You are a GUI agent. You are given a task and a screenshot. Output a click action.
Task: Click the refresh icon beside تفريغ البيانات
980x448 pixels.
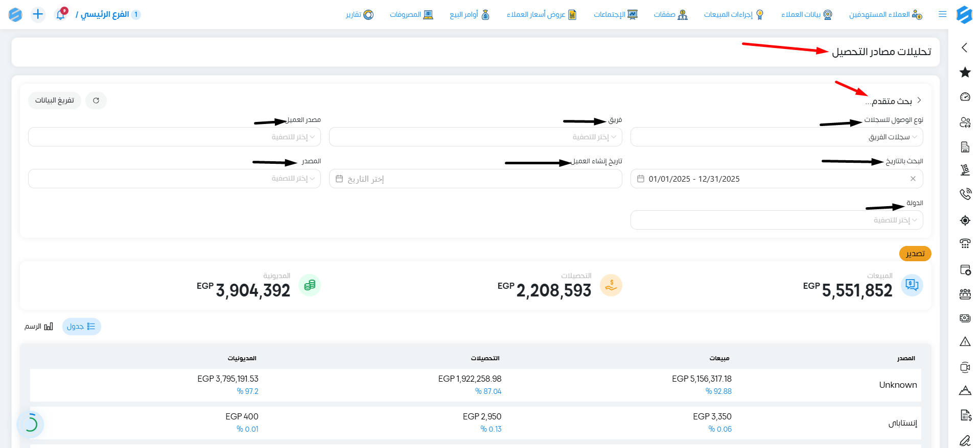pyautogui.click(x=96, y=101)
